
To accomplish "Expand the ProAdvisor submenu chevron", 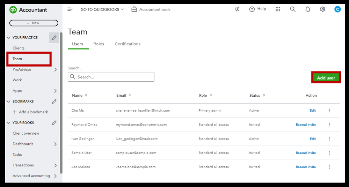I will click(56, 69).
